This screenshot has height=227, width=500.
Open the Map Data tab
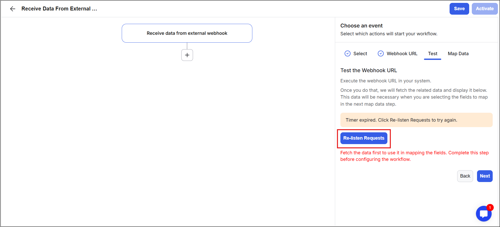tap(458, 54)
